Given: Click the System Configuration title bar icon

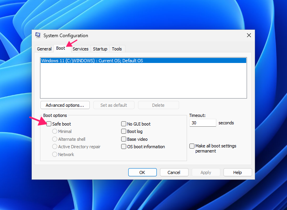Looking at the screenshot, I should coord(38,36).
